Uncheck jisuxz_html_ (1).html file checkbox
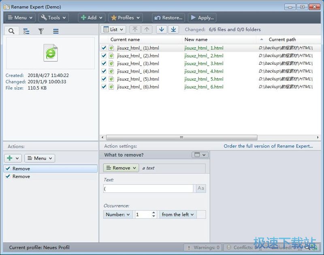Viewport: 324px width, 255px height. (x=104, y=48)
